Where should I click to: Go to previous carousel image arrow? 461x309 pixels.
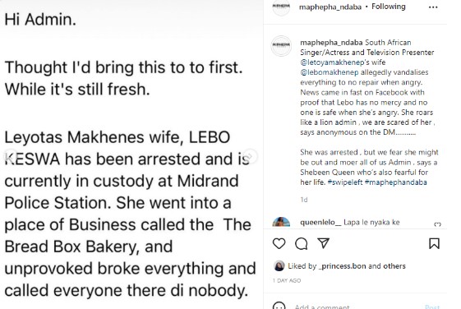[x=12, y=156]
